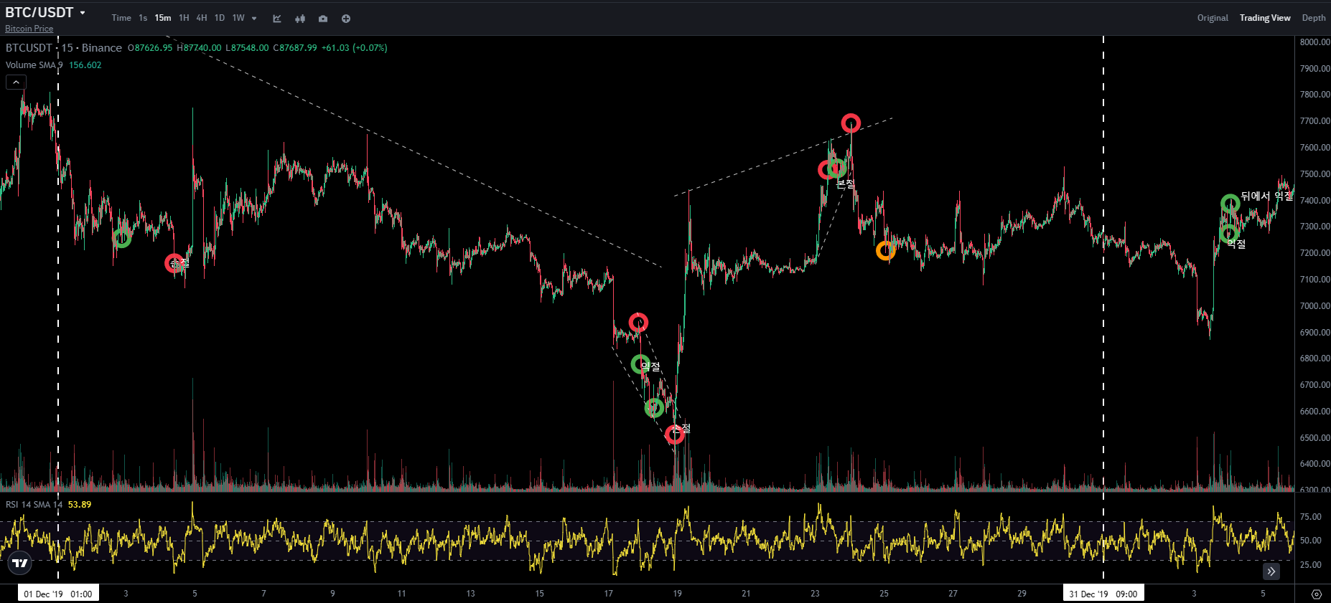1331x603 pixels.
Task: Click the orange circle marker on chart
Action: [x=886, y=250]
